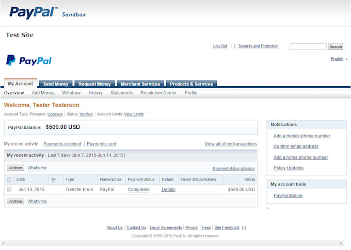Switch to the Request Money tab

point(94,84)
